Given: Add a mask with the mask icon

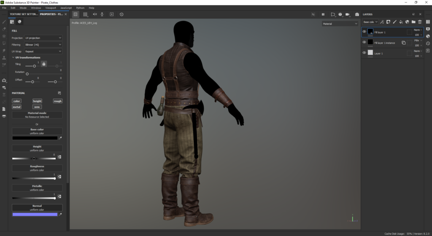Looking at the screenshot, I should pos(388,22).
